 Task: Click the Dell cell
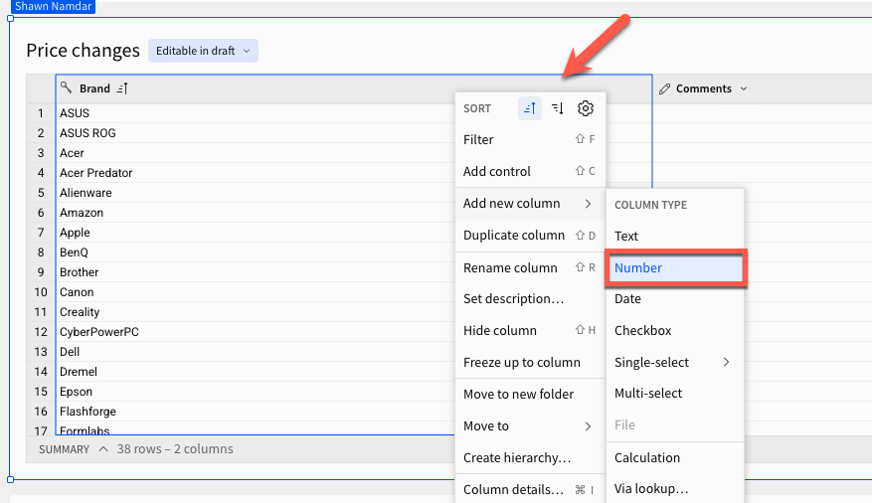click(70, 352)
